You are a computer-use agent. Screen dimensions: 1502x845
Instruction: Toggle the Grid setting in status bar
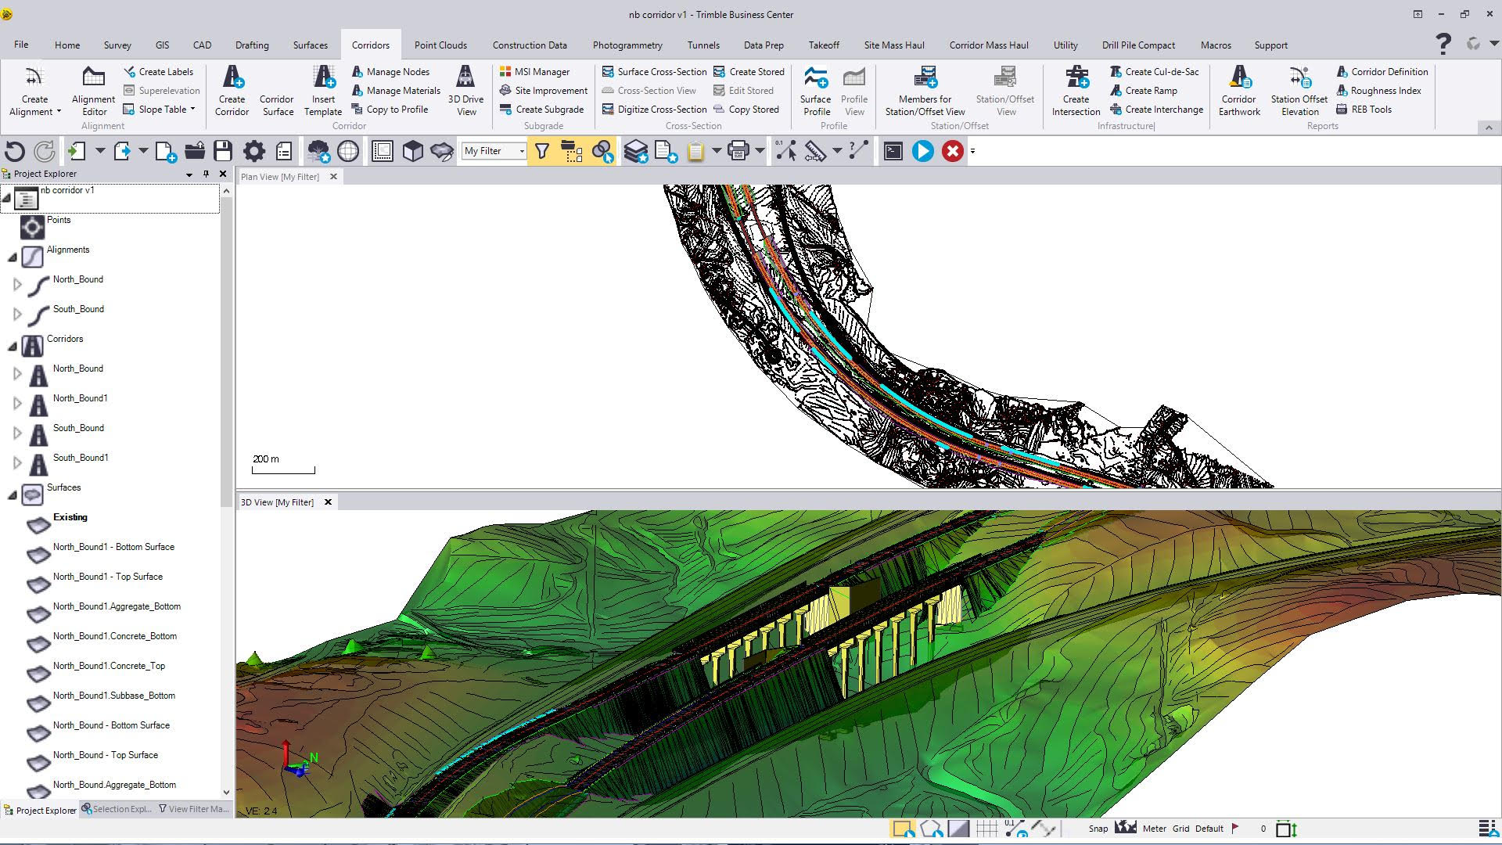click(x=1180, y=829)
